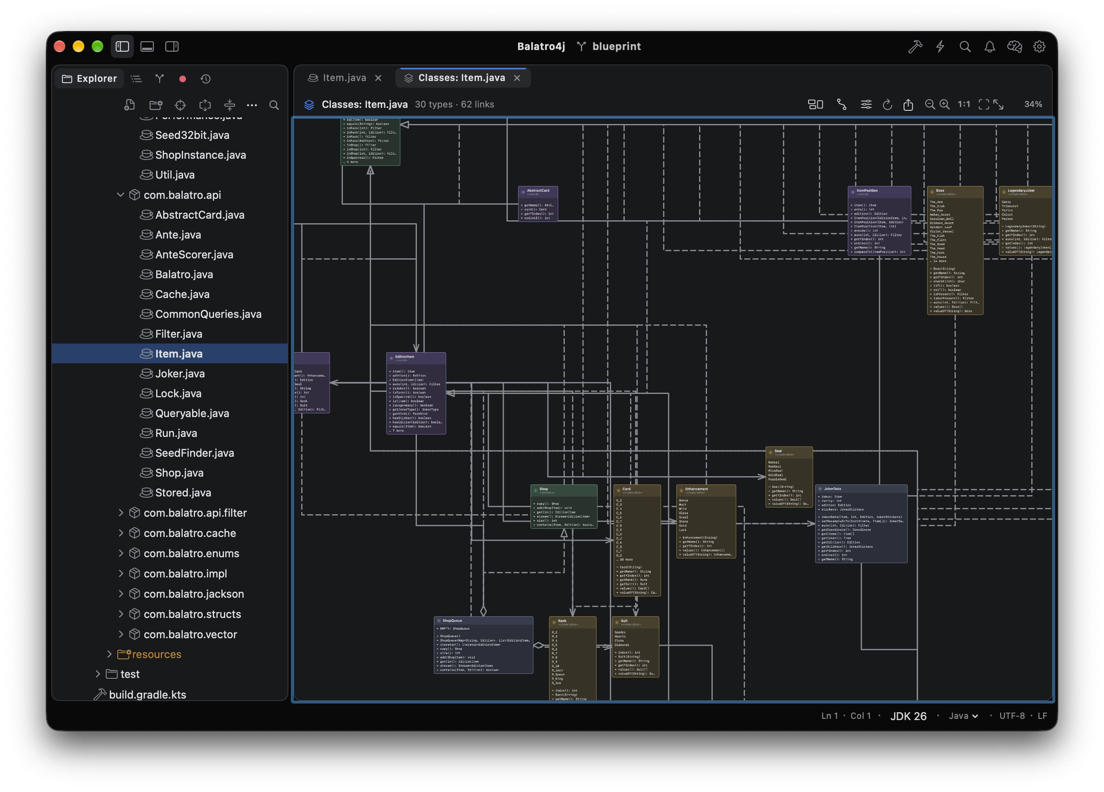Image resolution: width=1104 pixels, height=792 pixels.
Task: Create a new folder in Explorer
Action: tap(156, 105)
